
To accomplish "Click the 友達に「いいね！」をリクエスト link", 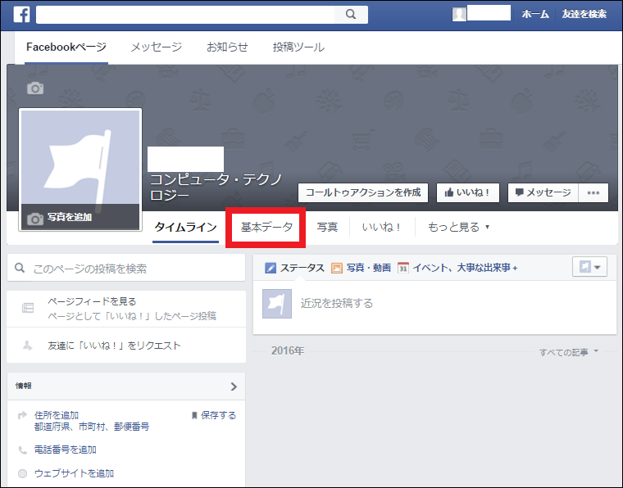I will (114, 346).
